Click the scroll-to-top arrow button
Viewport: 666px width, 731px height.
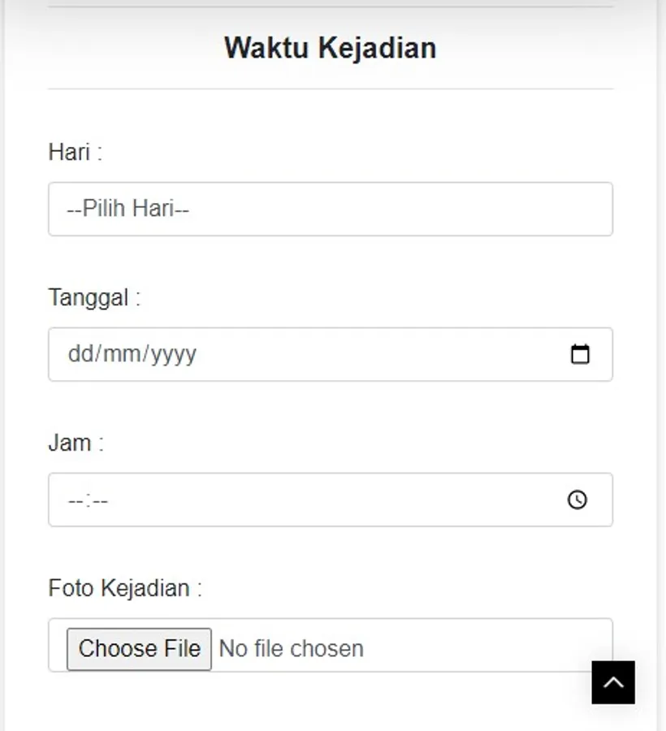(x=613, y=682)
